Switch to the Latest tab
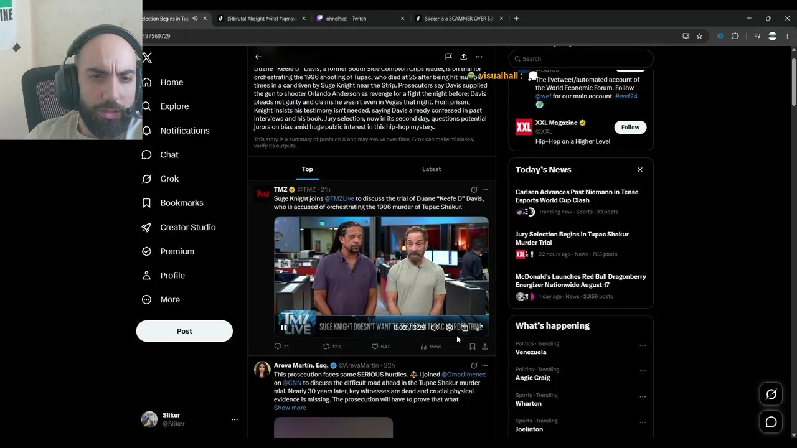The width and height of the screenshot is (797, 448). tap(432, 169)
